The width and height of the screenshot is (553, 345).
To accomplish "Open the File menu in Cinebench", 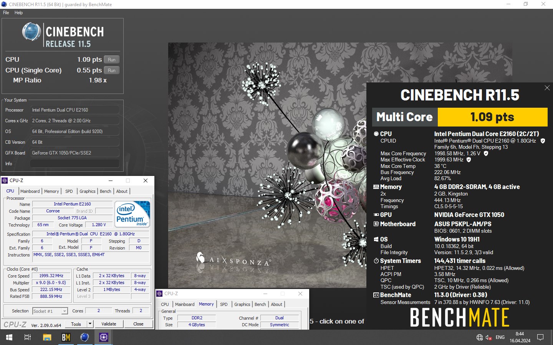I will point(6,13).
